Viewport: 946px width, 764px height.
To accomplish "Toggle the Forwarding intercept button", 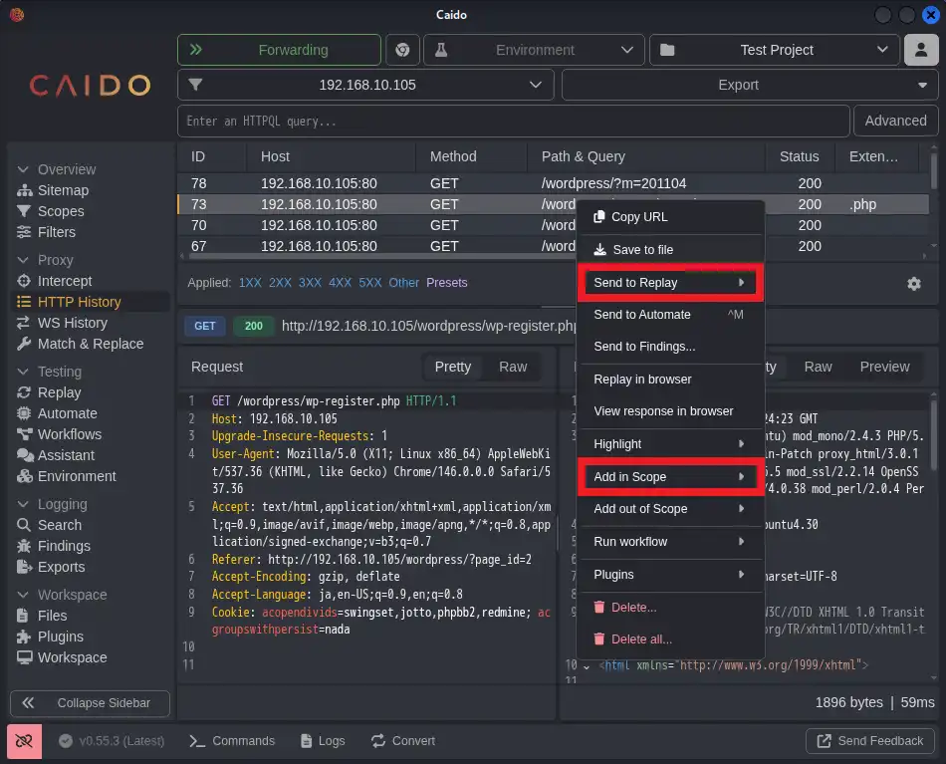I will click(x=279, y=50).
